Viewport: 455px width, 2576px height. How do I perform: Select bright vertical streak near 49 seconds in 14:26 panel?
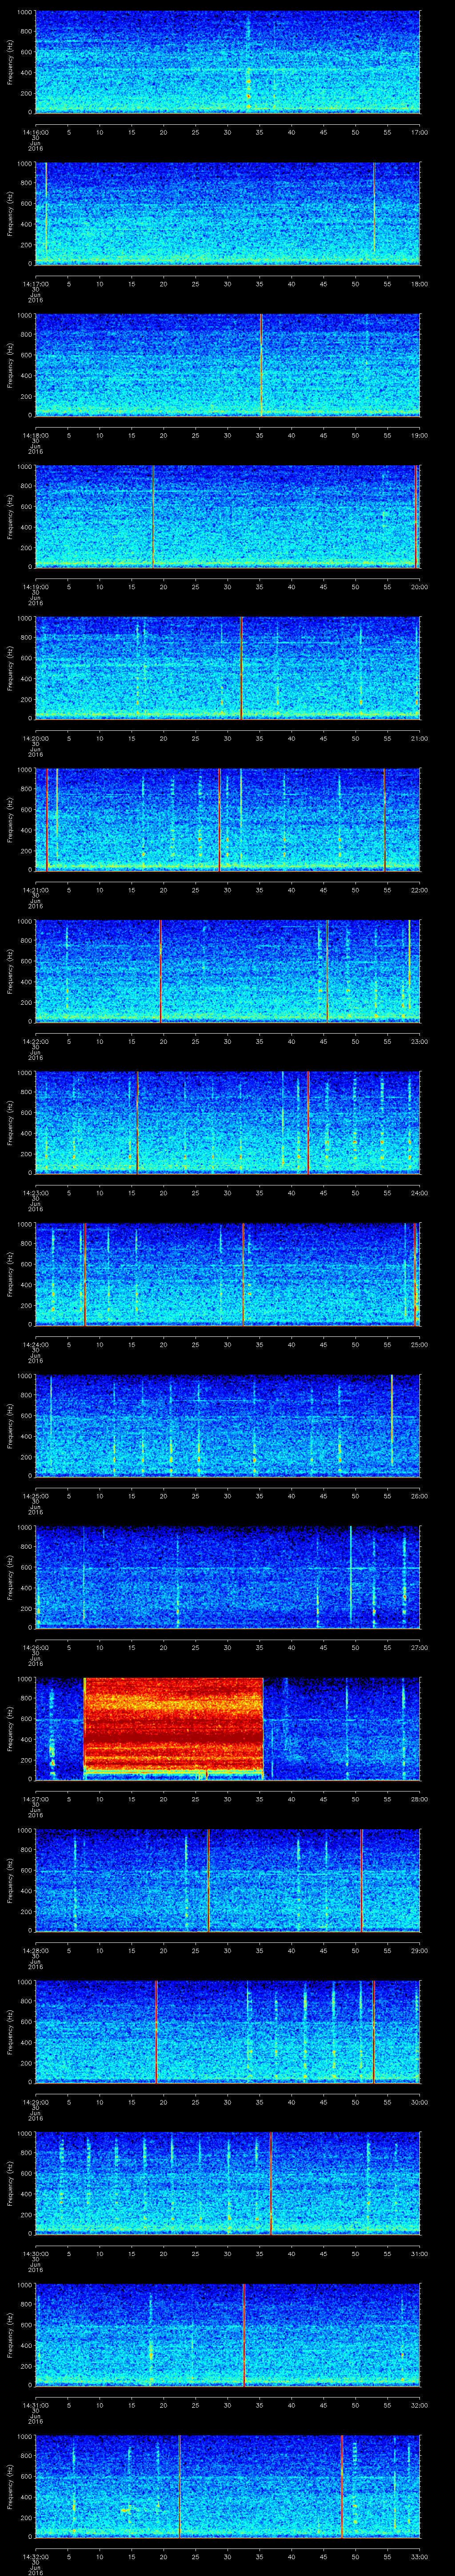pyautogui.click(x=350, y=1577)
